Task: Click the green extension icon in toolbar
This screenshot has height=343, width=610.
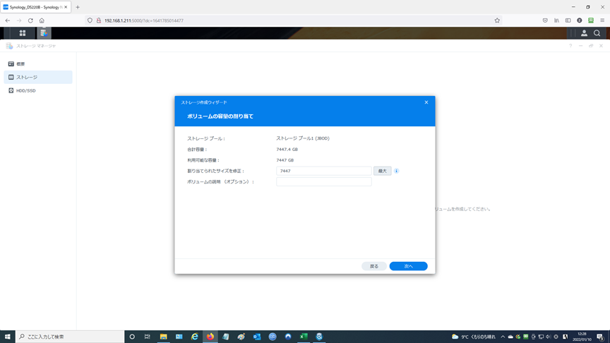Action: 590,20
